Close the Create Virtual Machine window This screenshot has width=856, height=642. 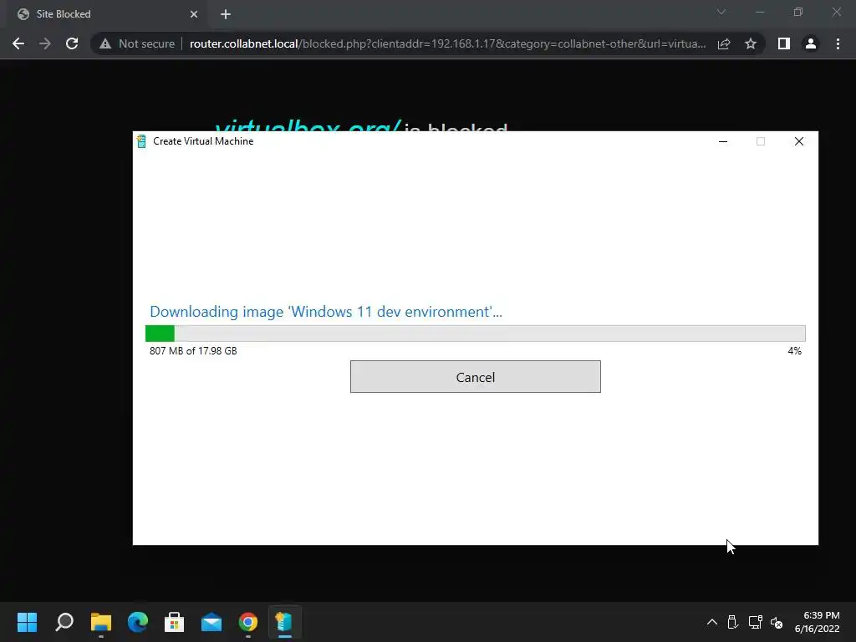pyautogui.click(x=798, y=141)
